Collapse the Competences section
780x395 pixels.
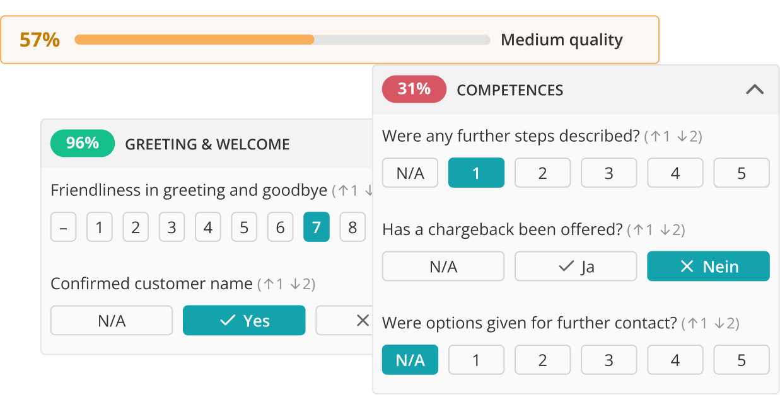755,89
